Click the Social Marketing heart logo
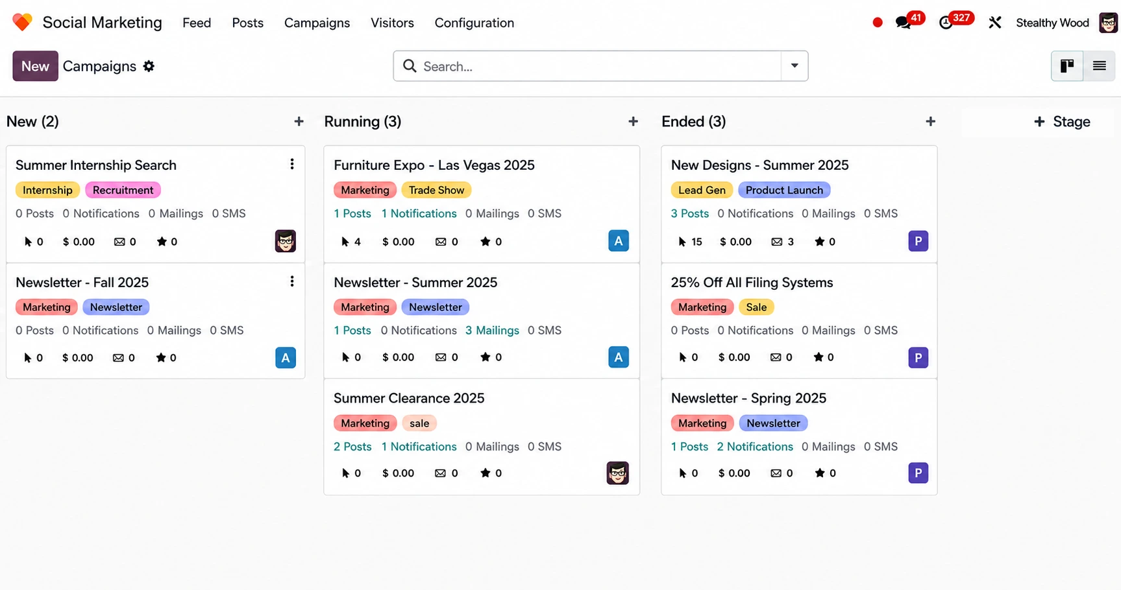 (22, 23)
